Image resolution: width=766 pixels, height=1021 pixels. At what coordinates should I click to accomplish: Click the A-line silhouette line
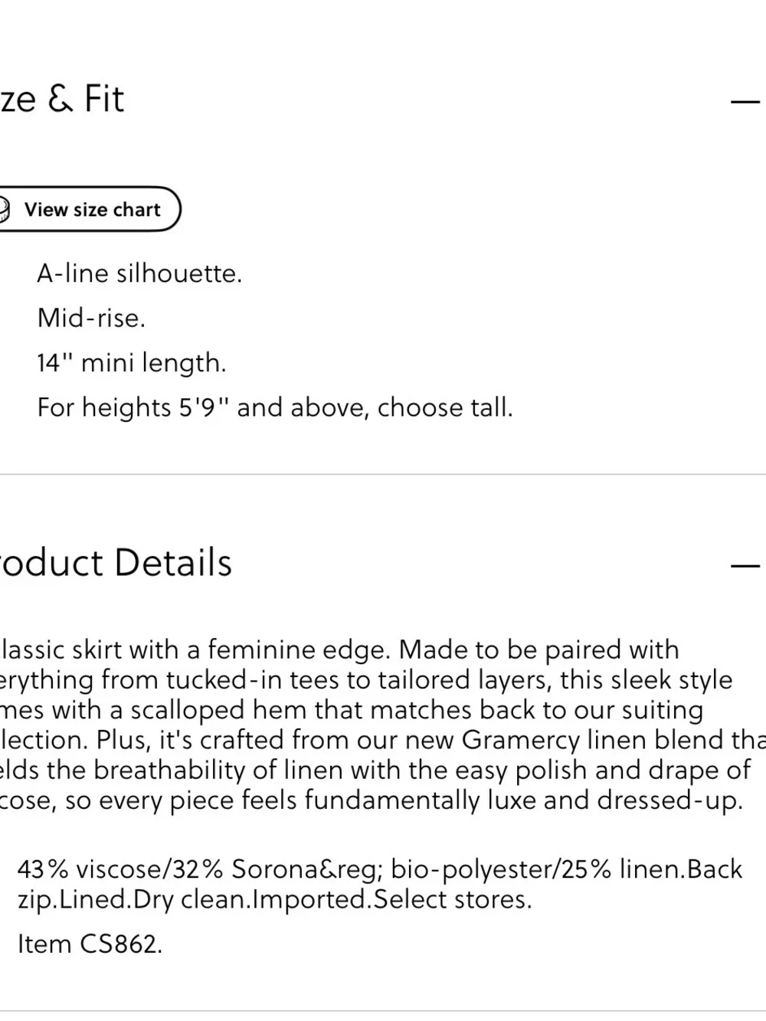139,273
